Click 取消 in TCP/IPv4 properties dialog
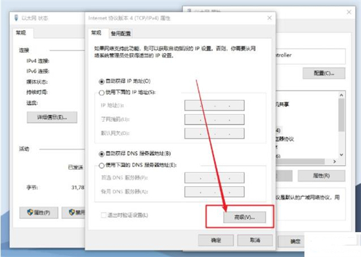This screenshot has width=361, height=257. [255, 240]
